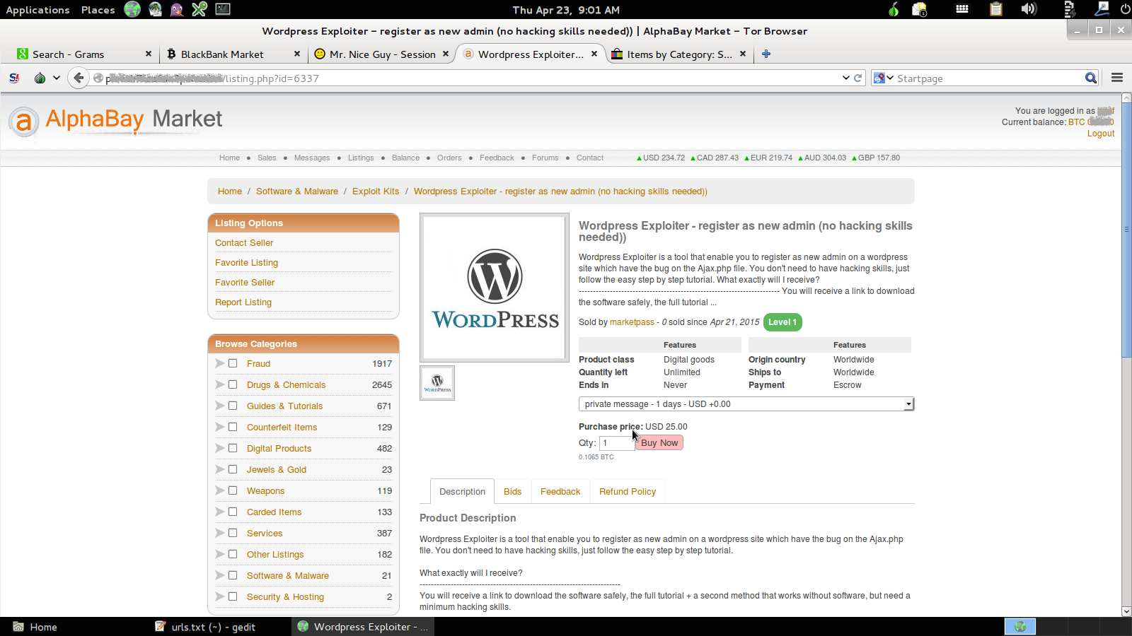This screenshot has height=636, width=1132.
Task: Click the terminal launcher icon in panel
Action: [x=223, y=9]
